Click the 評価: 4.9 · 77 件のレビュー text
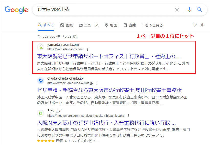Viewport: 211px width, 146px height. tap(77, 141)
